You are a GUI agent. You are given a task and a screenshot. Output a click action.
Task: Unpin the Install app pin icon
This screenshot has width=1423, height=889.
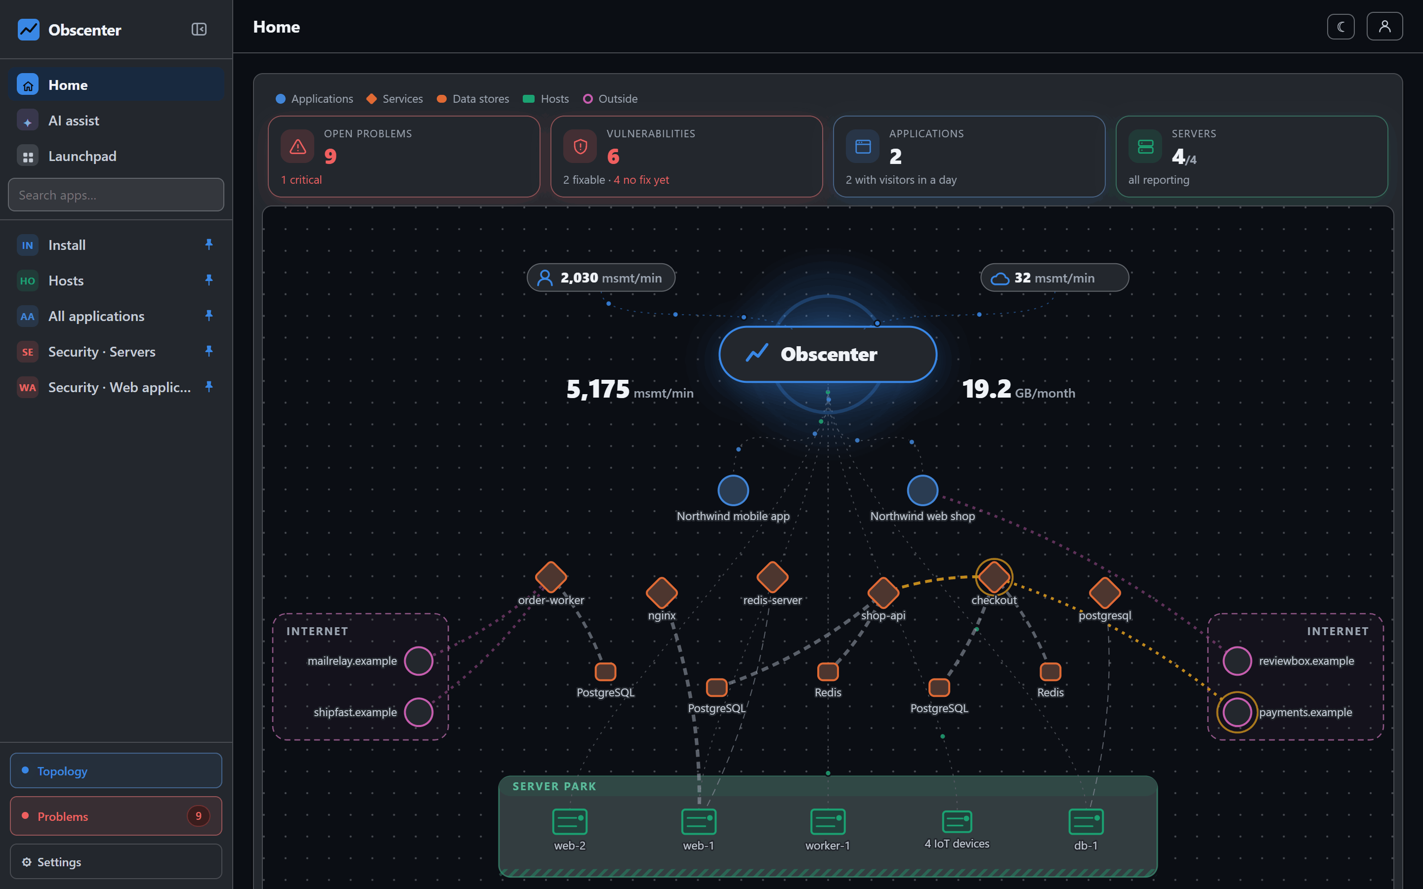(x=209, y=244)
